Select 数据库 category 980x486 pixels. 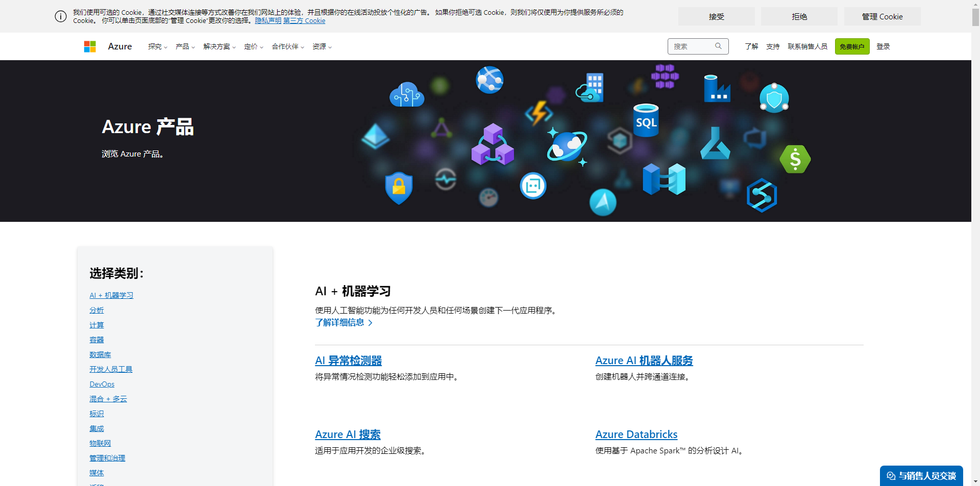(100, 354)
